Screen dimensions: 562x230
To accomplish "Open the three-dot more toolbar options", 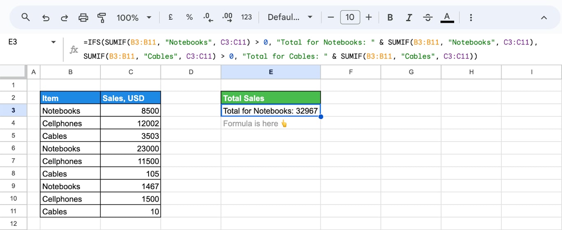I will (471, 17).
